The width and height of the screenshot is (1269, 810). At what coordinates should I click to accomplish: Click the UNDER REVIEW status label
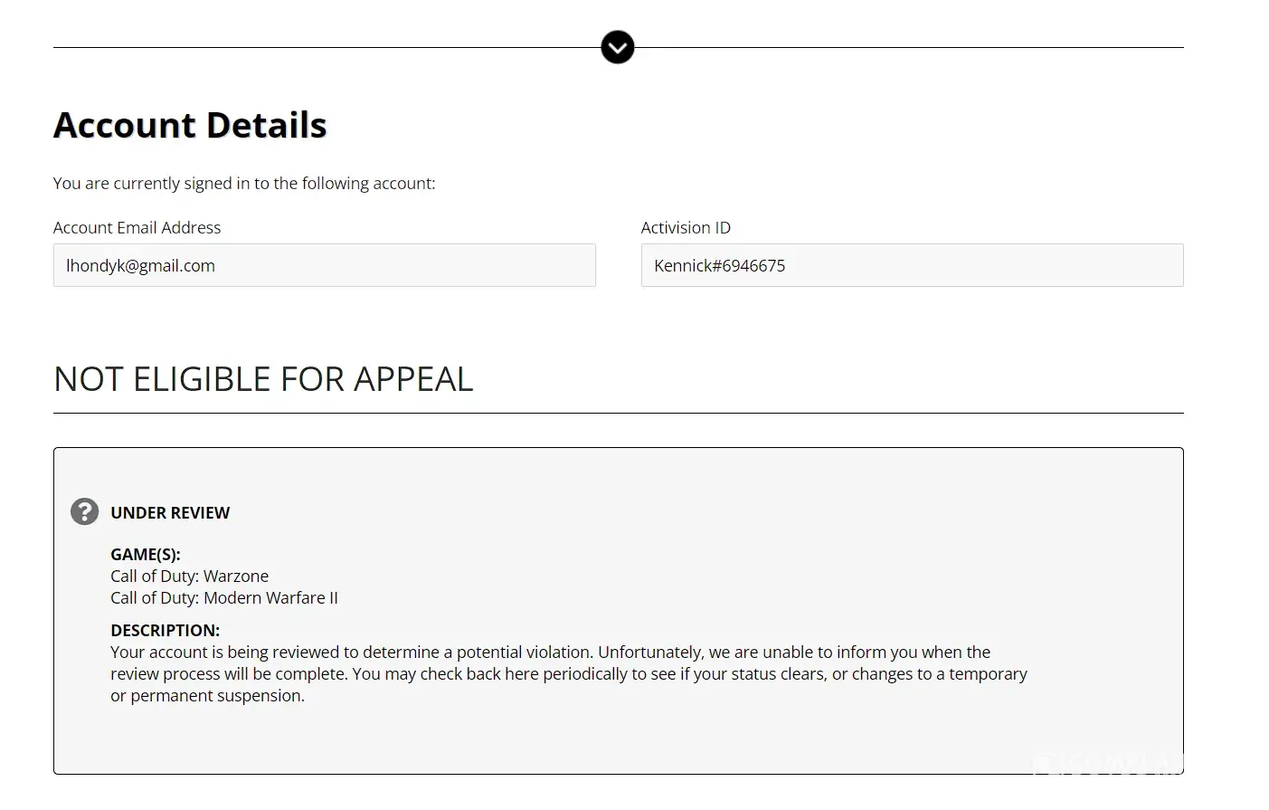point(170,513)
